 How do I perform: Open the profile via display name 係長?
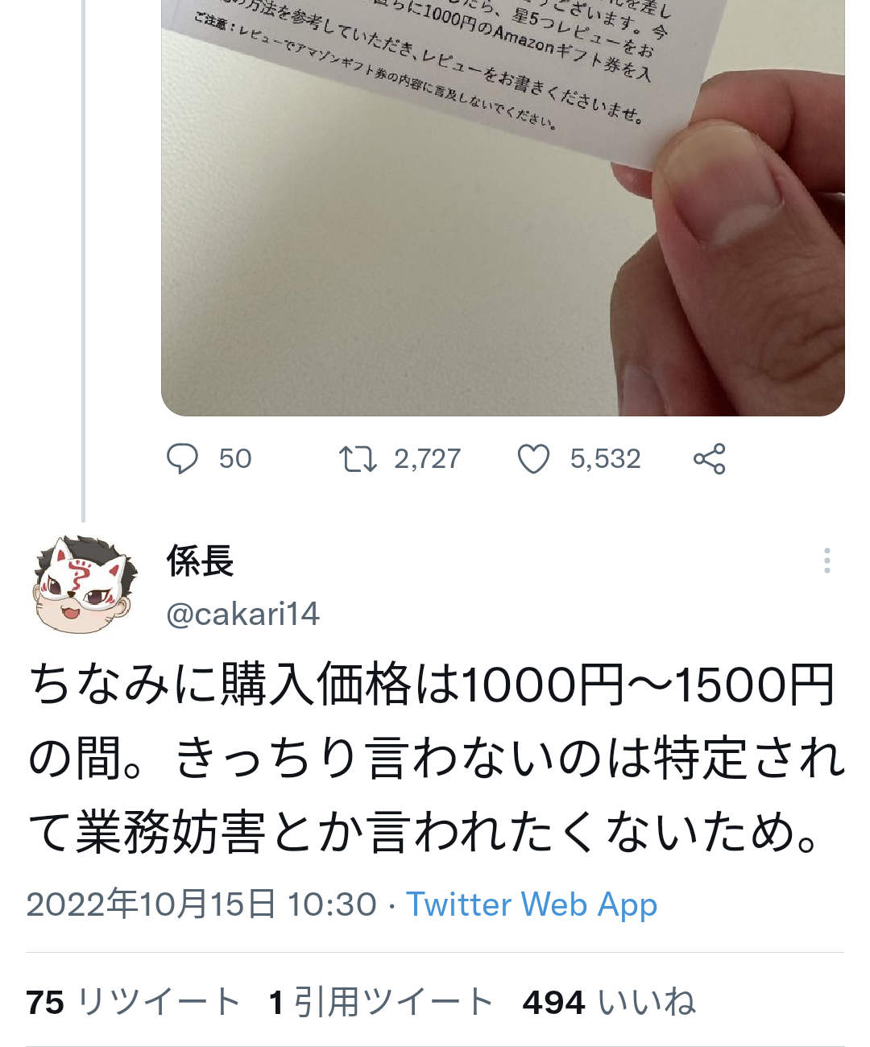pos(200,561)
